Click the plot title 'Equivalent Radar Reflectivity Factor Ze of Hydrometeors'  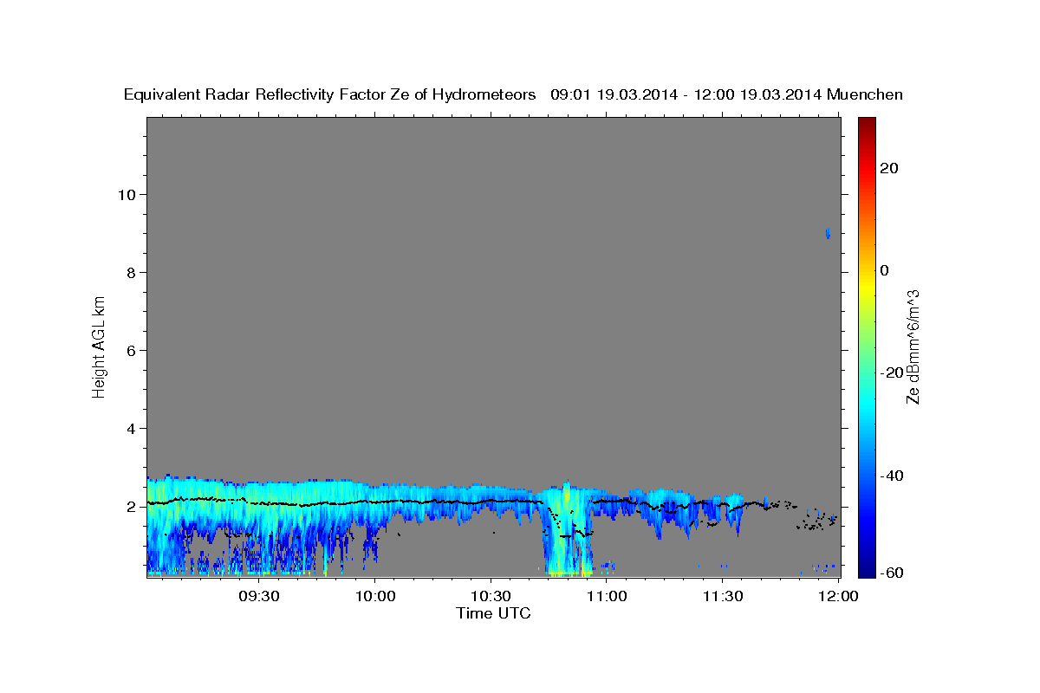(x=330, y=94)
